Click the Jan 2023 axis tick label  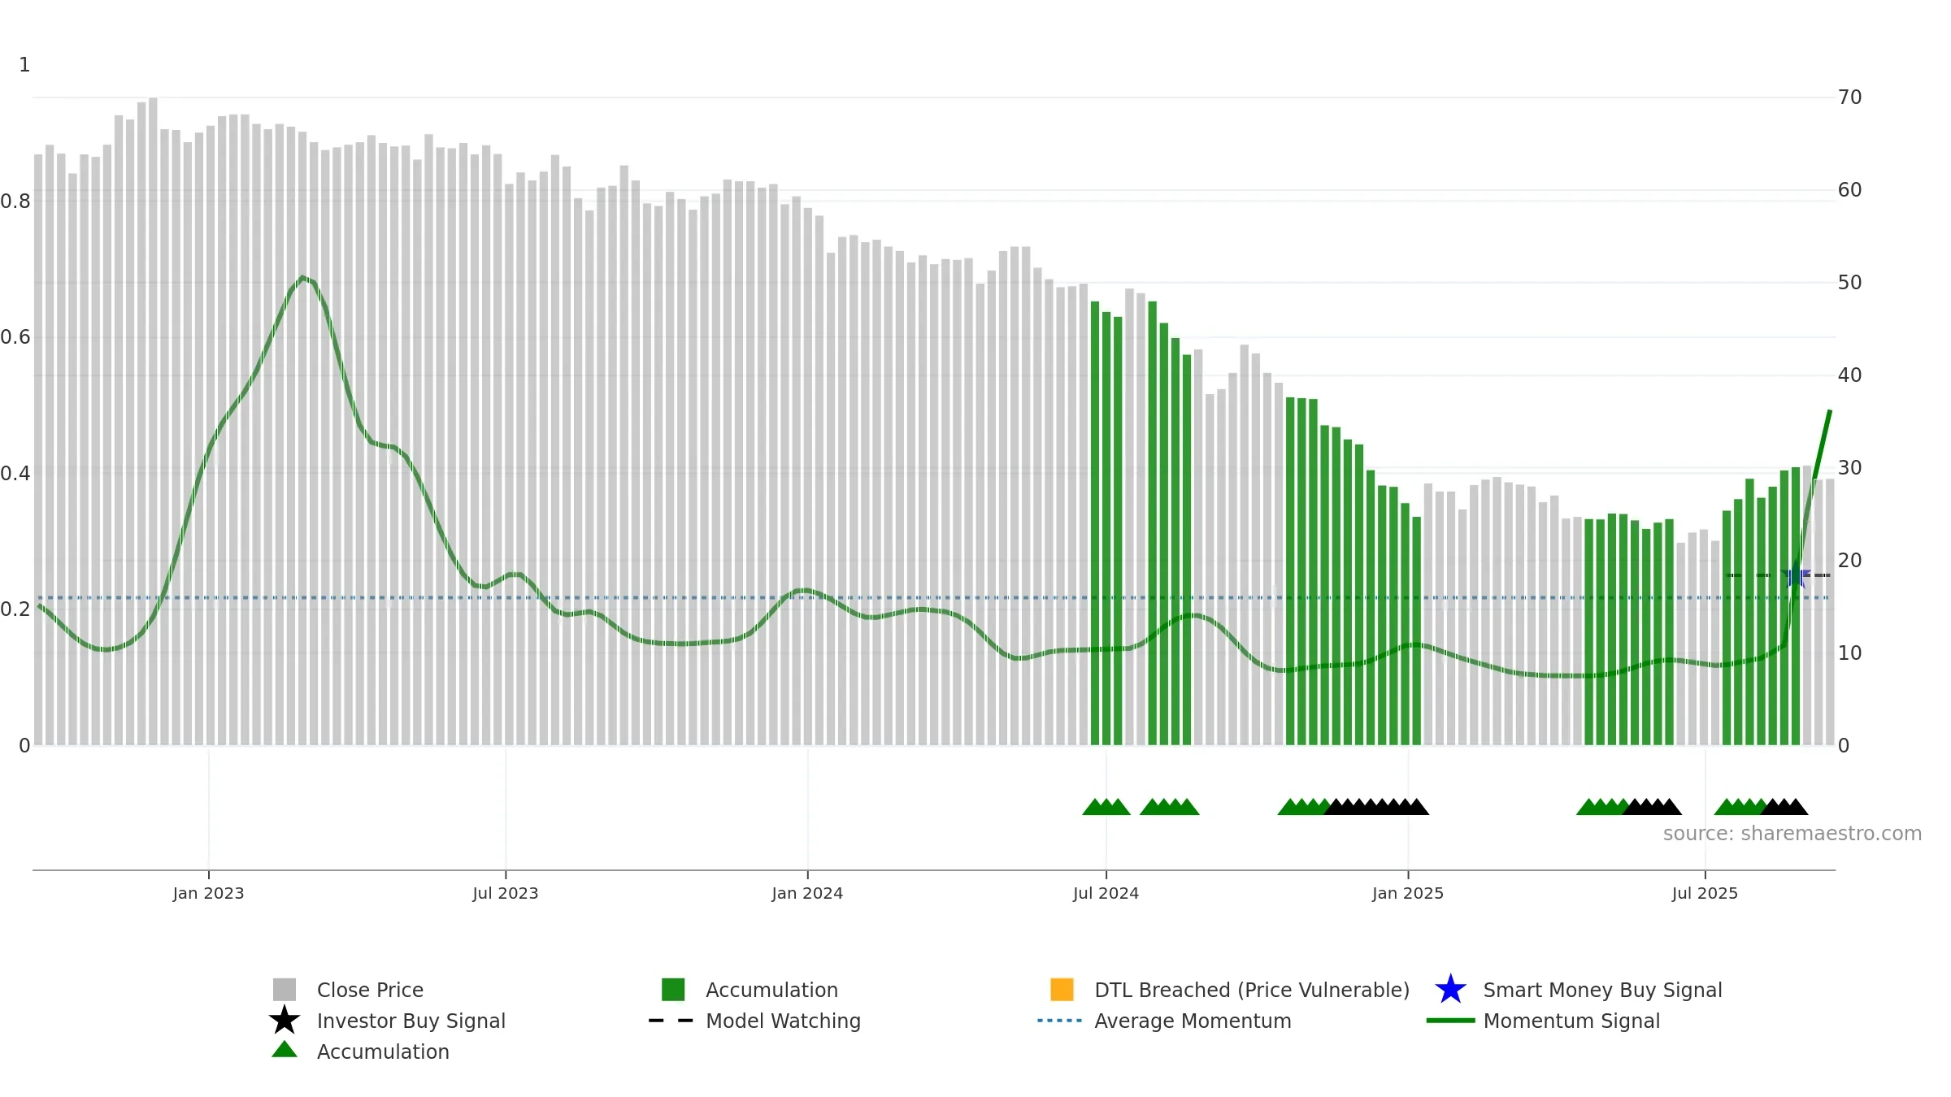click(208, 894)
